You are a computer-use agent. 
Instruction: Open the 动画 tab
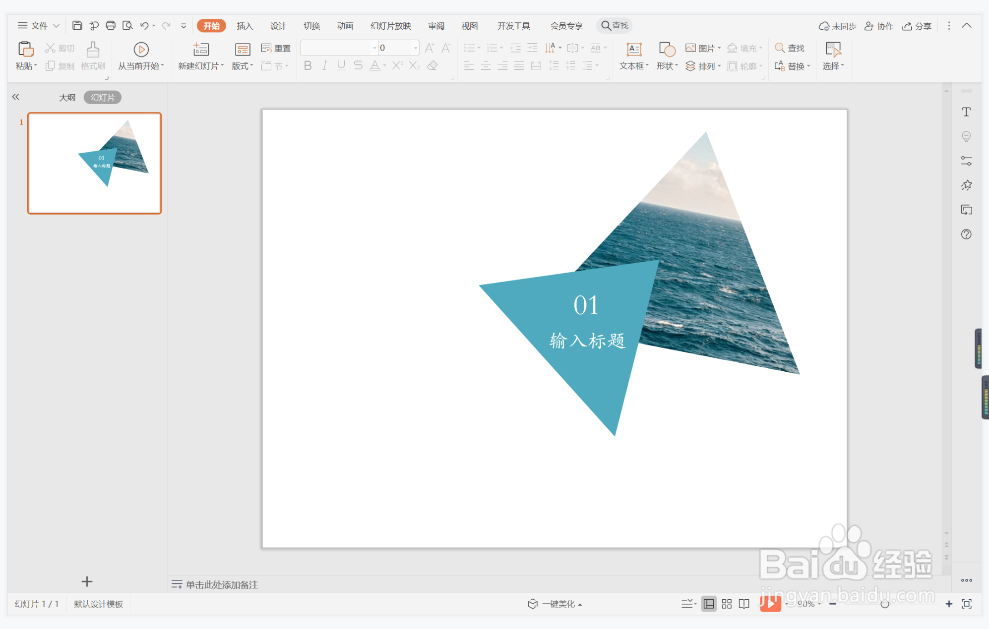click(x=345, y=26)
